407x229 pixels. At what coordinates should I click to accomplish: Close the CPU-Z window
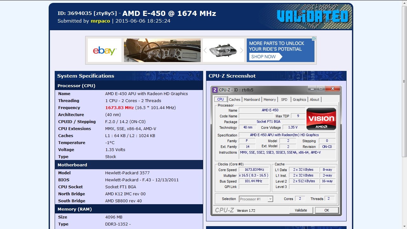[333, 89]
